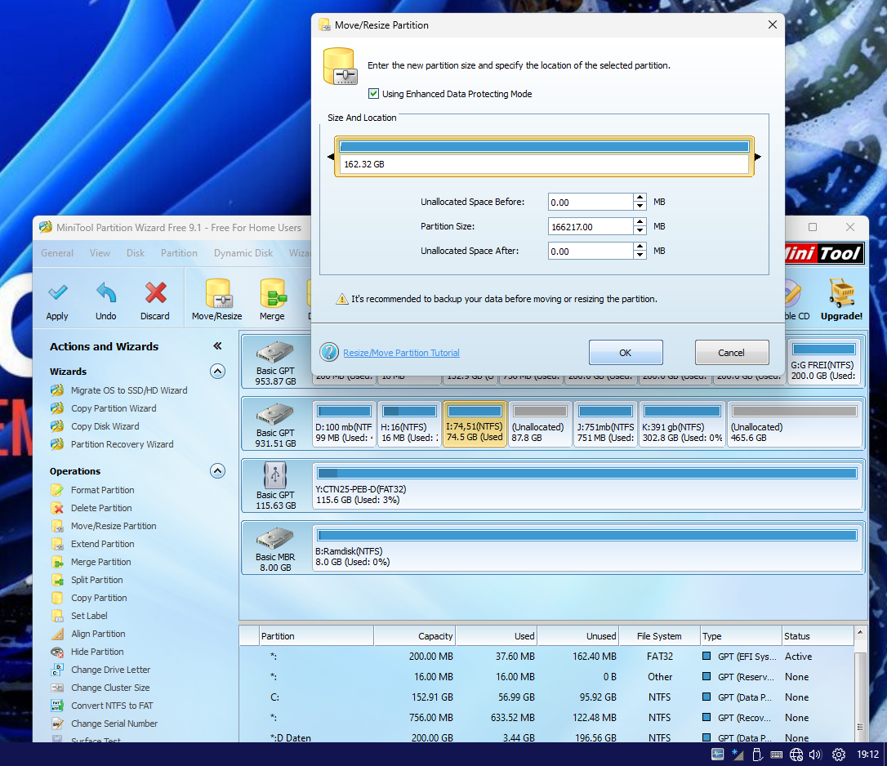The width and height of the screenshot is (887, 766).
Task: Open Resize/Move Partition Tutorial link
Action: 401,353
